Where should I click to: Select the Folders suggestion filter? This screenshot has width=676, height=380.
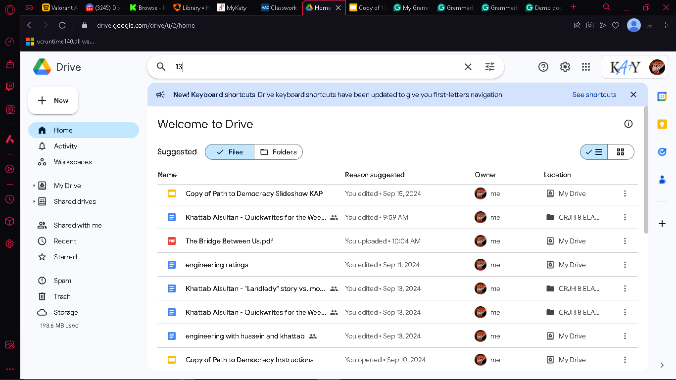click(x=279, y=152)
